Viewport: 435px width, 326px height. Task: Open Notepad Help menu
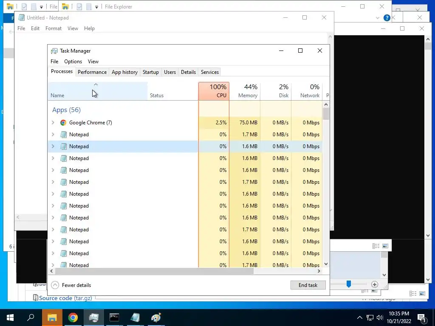click(89, 28)
